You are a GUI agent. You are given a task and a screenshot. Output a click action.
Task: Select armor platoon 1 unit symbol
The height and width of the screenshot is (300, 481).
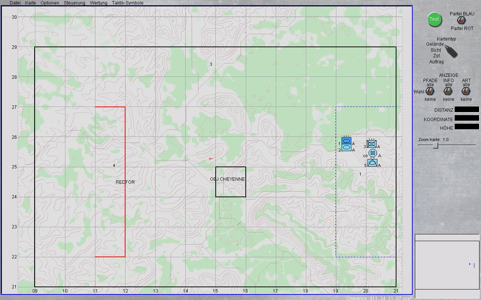346,141
